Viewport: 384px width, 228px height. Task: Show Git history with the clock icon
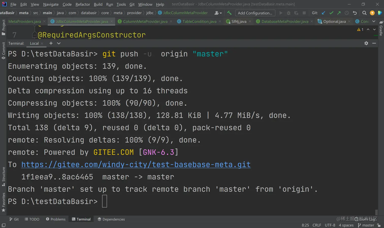347,13
